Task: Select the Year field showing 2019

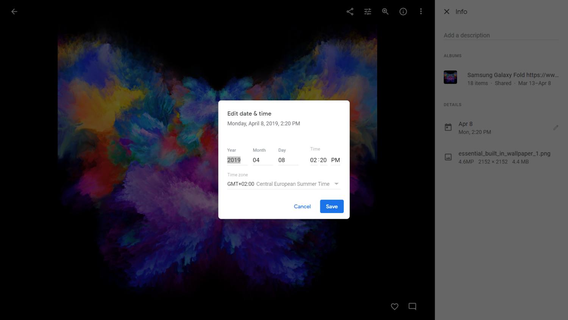Action: pyautogui.click(x=234, y=160)
